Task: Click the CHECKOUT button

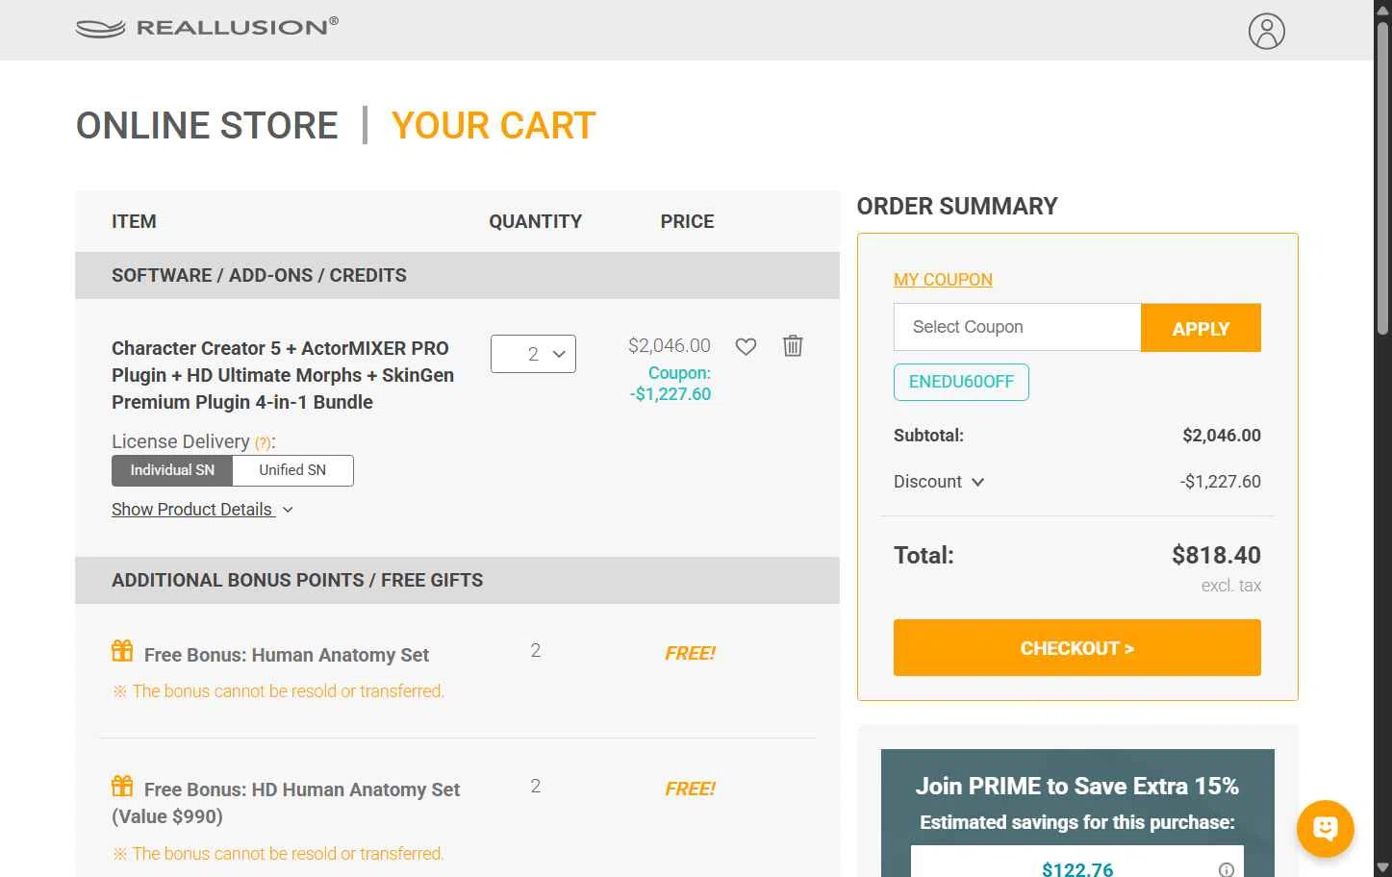Action: point(1076,648)
